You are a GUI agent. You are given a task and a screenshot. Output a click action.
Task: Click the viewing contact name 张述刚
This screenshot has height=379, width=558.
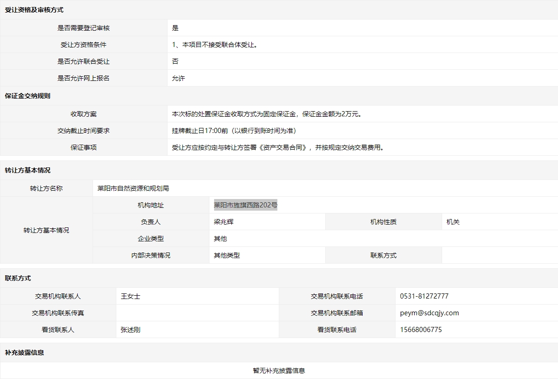point(130,330)
